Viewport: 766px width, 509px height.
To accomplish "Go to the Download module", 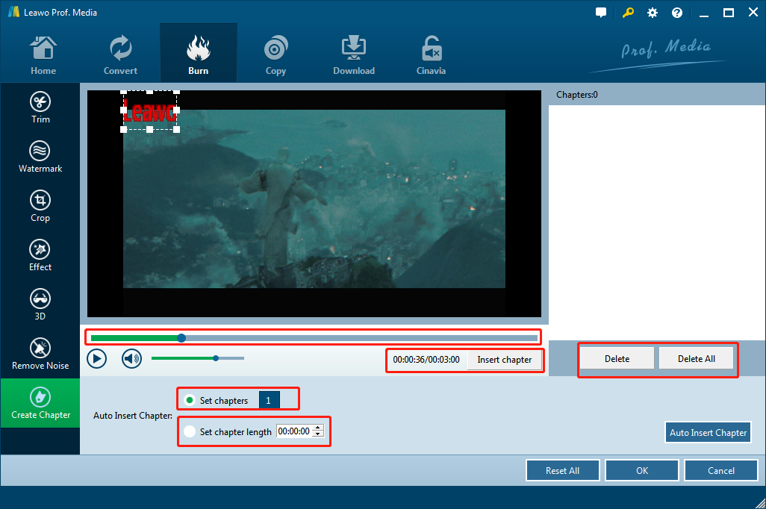I will tap(354, 55).
